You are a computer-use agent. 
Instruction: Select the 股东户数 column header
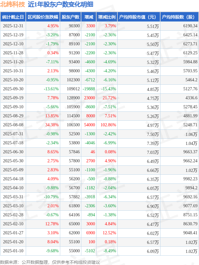pyautogui.click(x=70, y=17)
